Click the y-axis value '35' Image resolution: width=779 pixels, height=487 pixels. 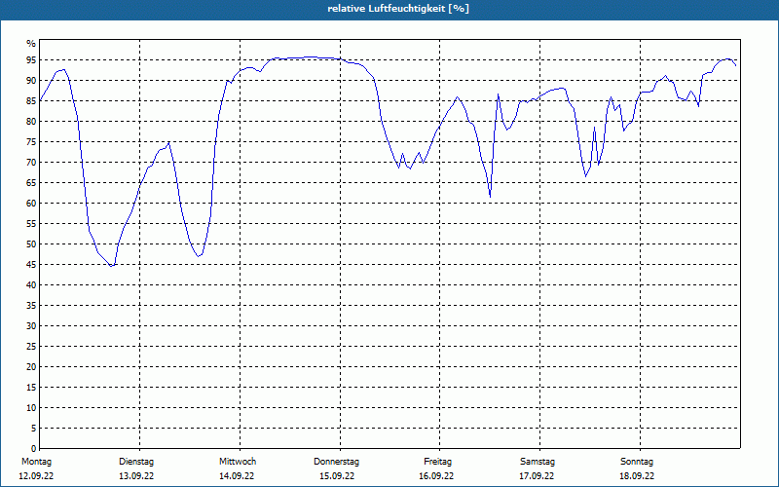coord(31,306)
